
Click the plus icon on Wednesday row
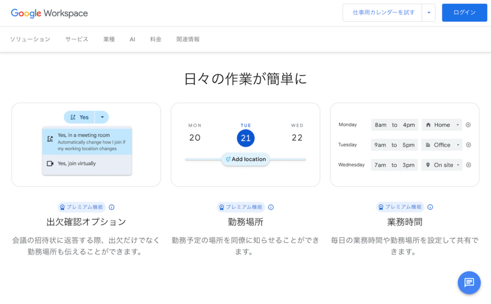tap(468, 165)
